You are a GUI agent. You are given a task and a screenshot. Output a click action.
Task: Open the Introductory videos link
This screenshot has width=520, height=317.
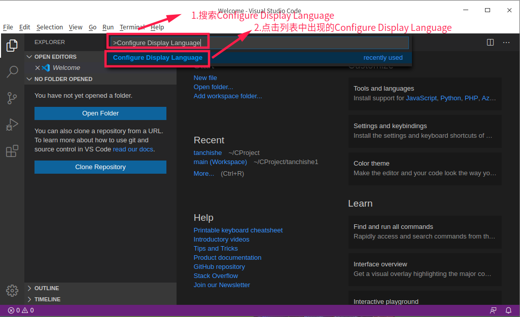click(221, 239)
